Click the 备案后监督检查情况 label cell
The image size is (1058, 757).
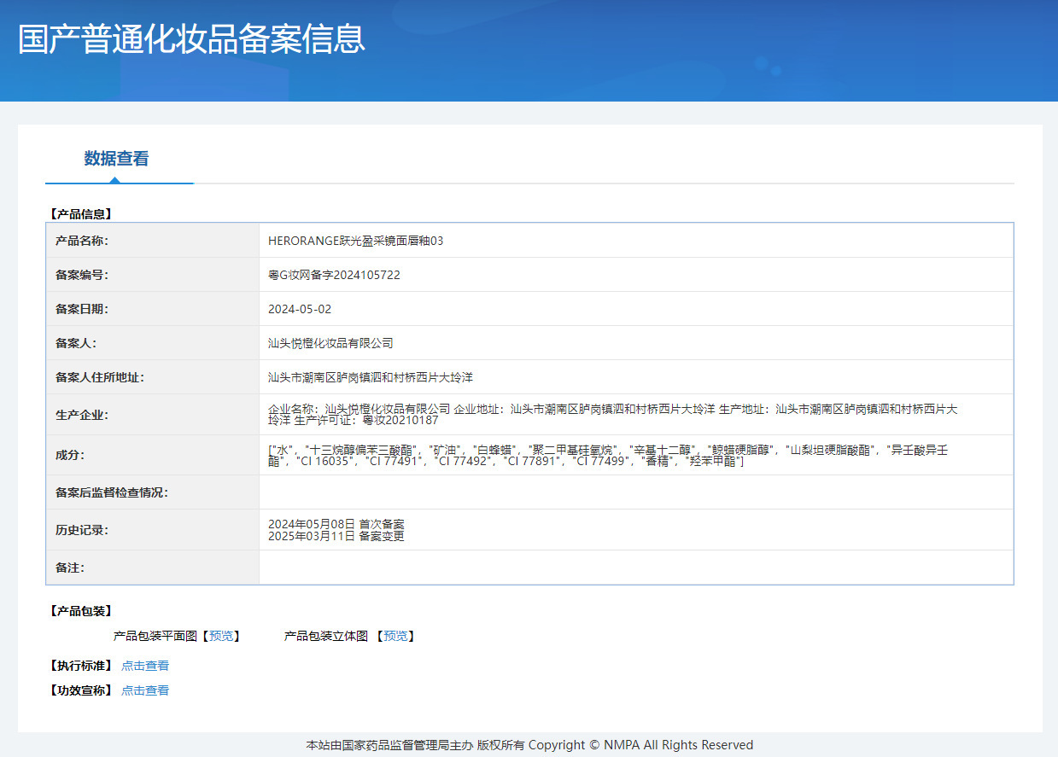[x=153, y=492]
